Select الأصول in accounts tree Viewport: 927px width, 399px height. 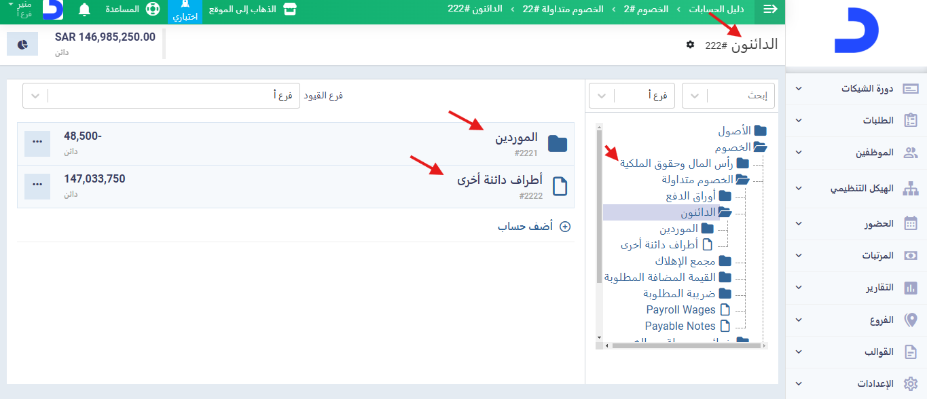coord(735,130)
